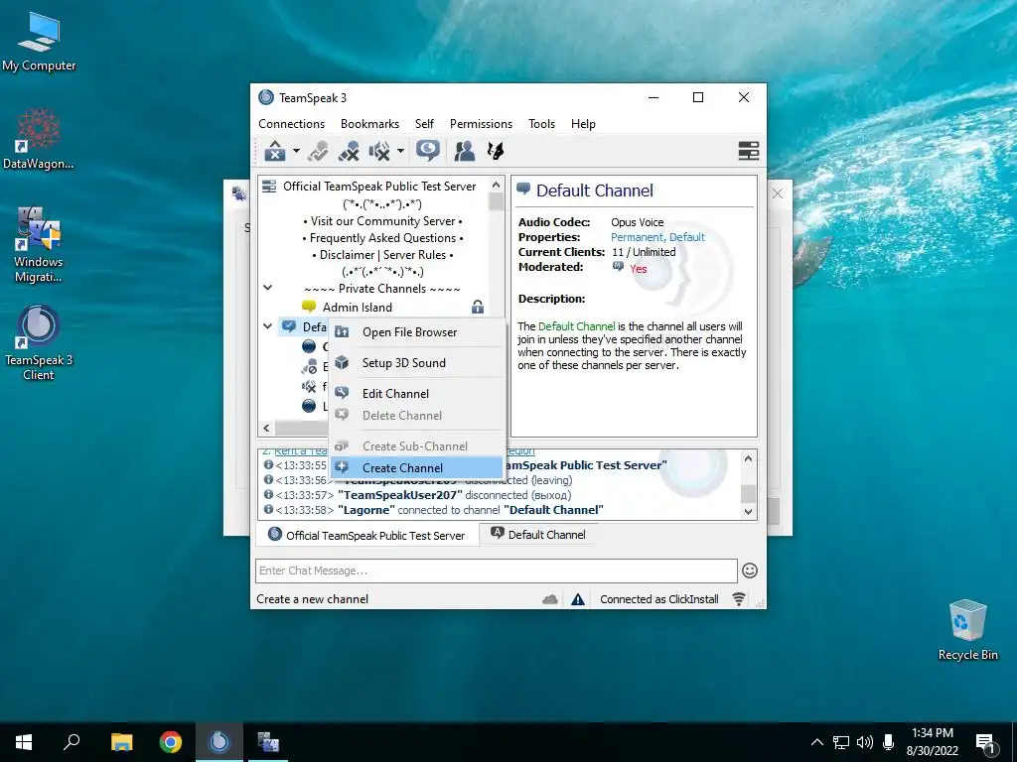1017x762 pixels.
Task: Collapse the Default Channel tree node
Action: (x=268, y=326)
